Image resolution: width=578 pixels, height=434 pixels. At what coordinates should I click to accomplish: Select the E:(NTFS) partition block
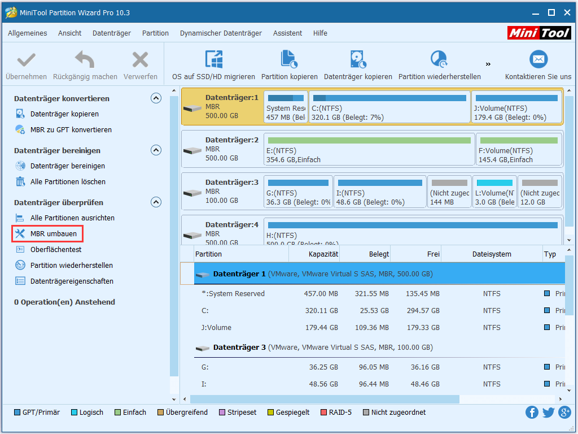[x=369, y=149]
